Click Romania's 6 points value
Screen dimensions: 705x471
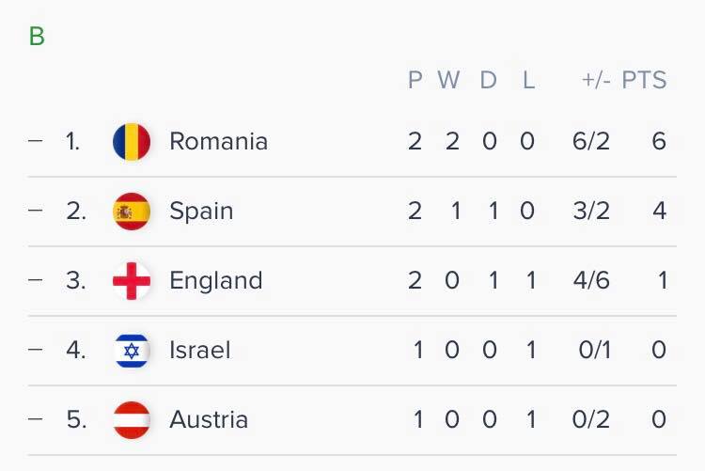658,142
